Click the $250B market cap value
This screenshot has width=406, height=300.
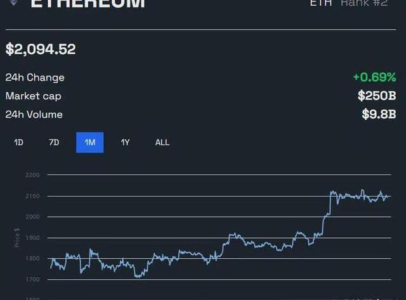pos(377,96)
